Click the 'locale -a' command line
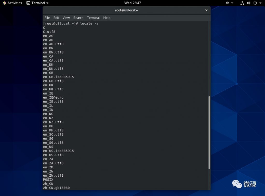 [71, 23]
